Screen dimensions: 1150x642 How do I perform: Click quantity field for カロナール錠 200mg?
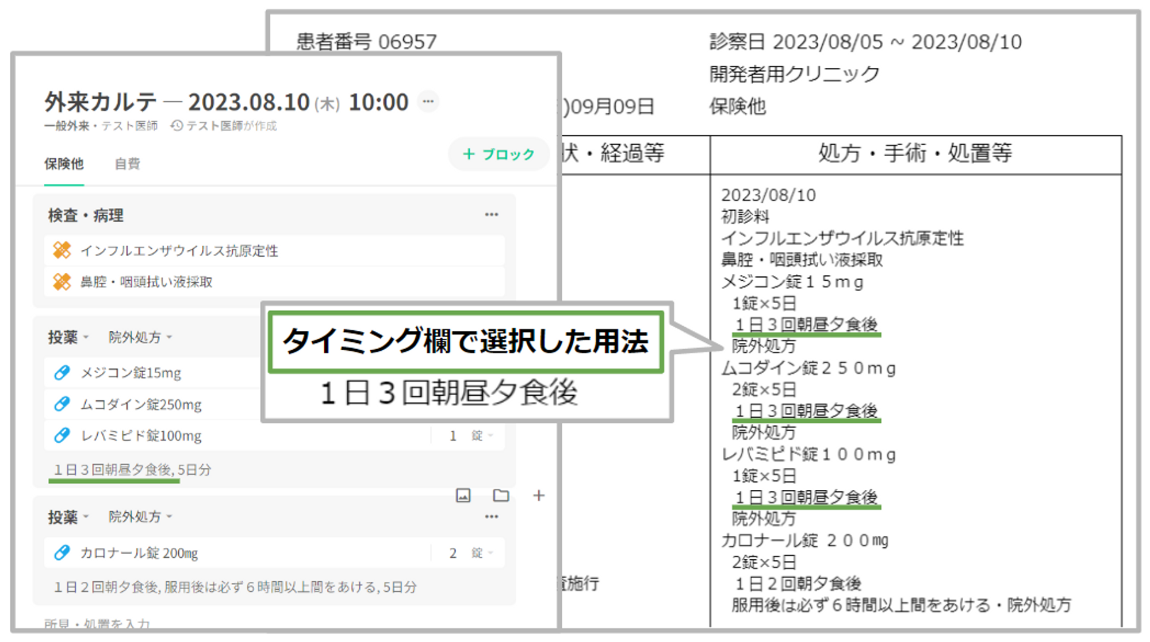point(453,553)
